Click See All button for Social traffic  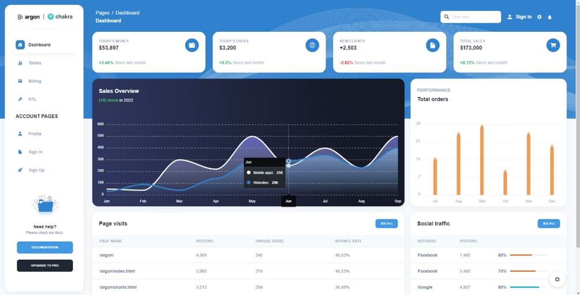click(x=549, y=223)
